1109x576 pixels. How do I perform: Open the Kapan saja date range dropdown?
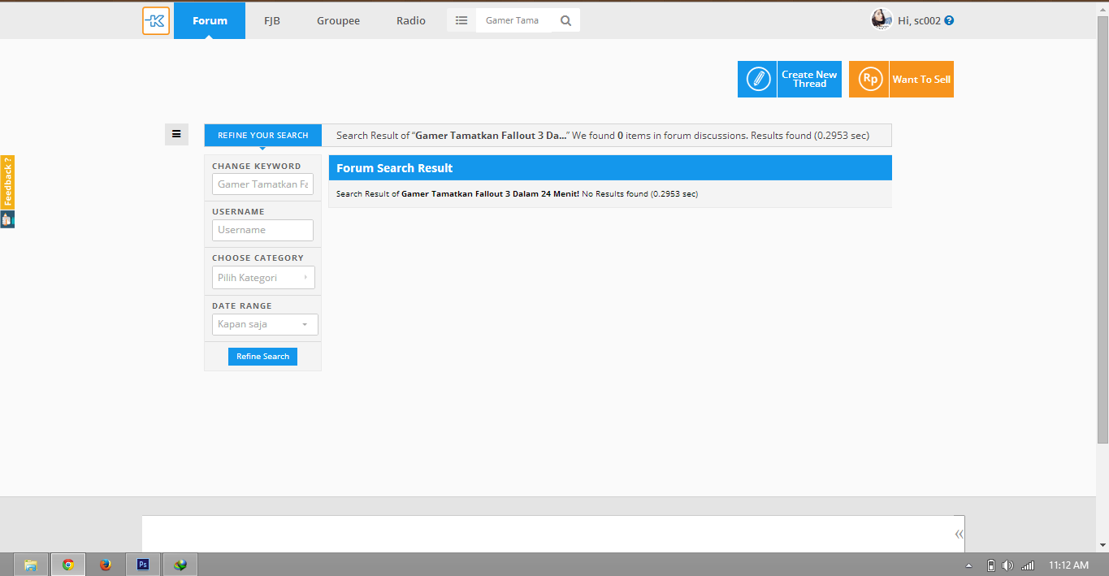coord(265,324)
